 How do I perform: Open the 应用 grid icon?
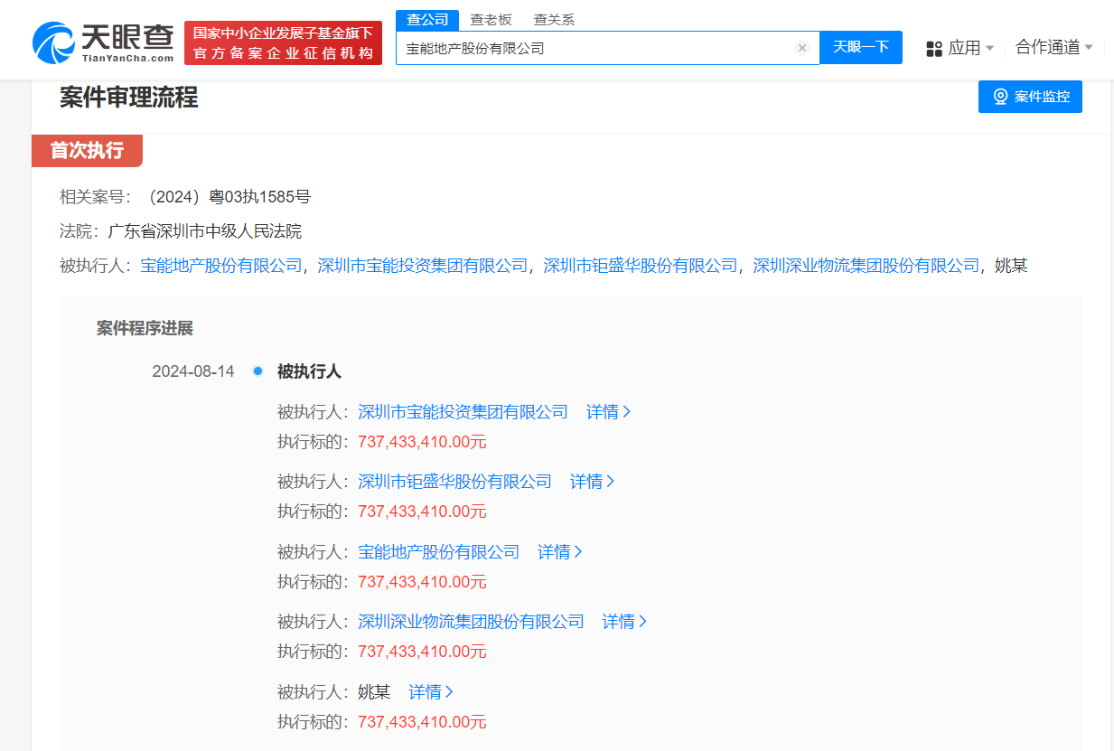pos(933,48)
